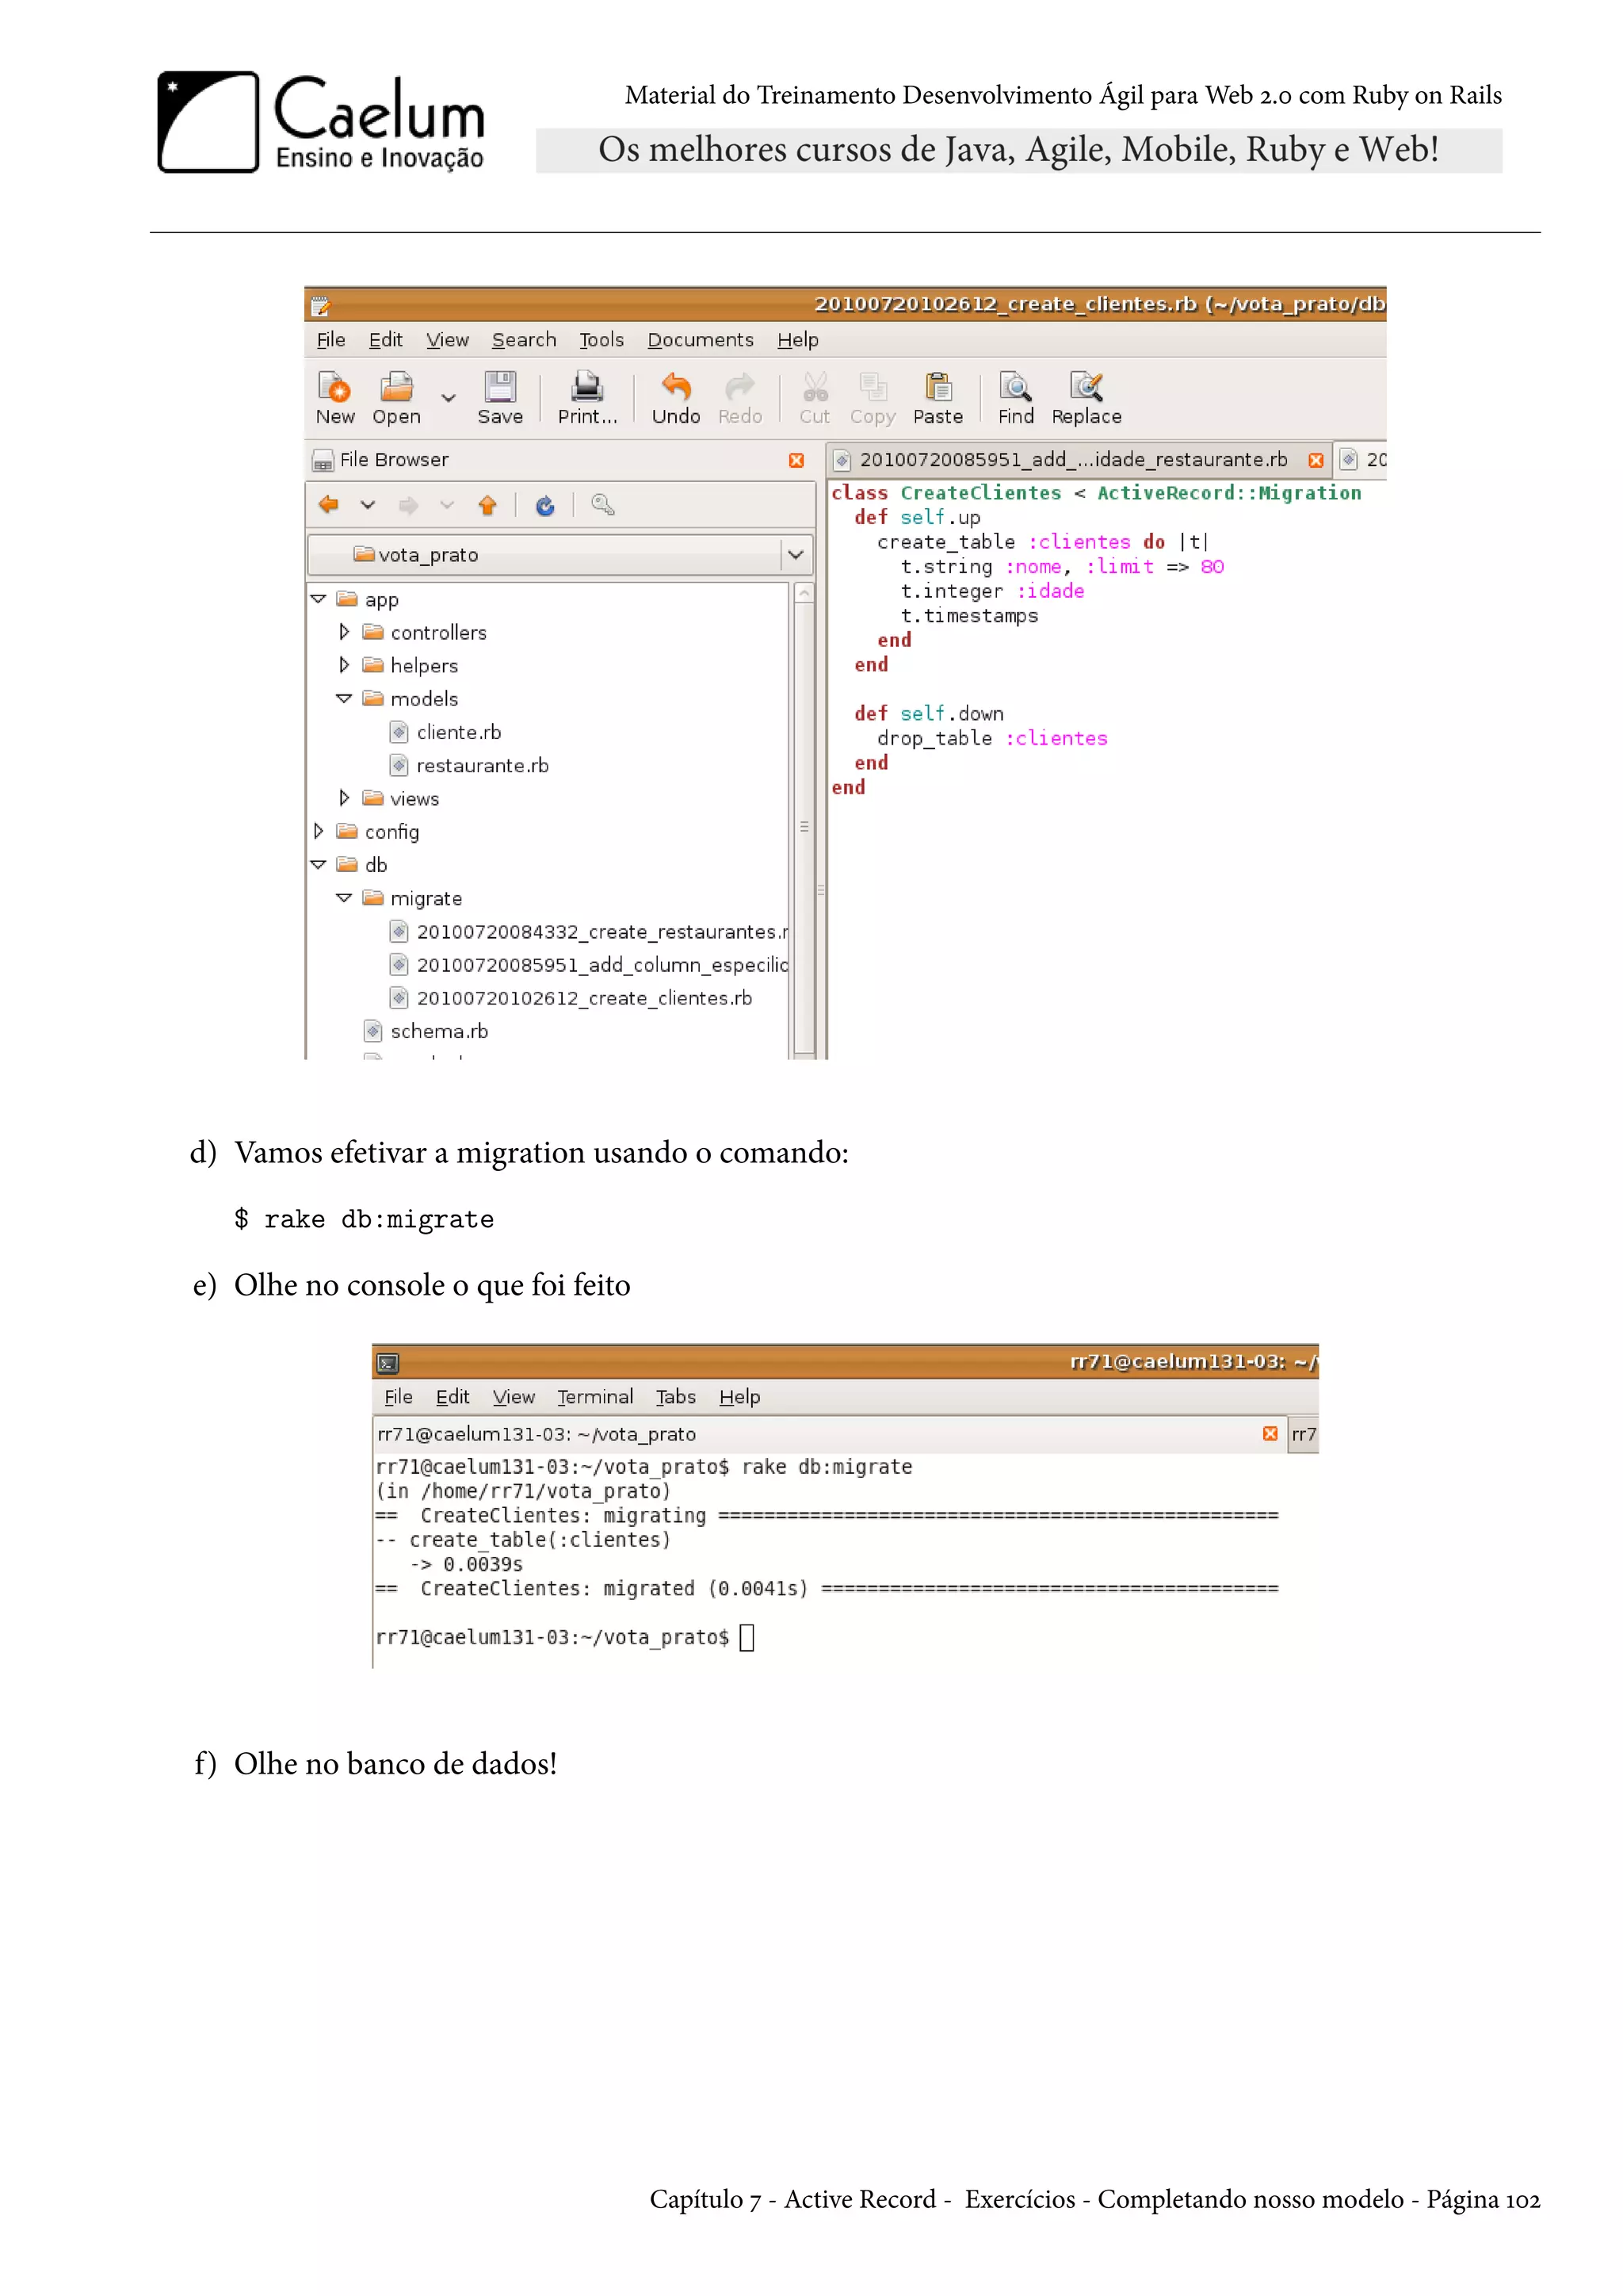Open the terminal's File menu

(398, 1397)
